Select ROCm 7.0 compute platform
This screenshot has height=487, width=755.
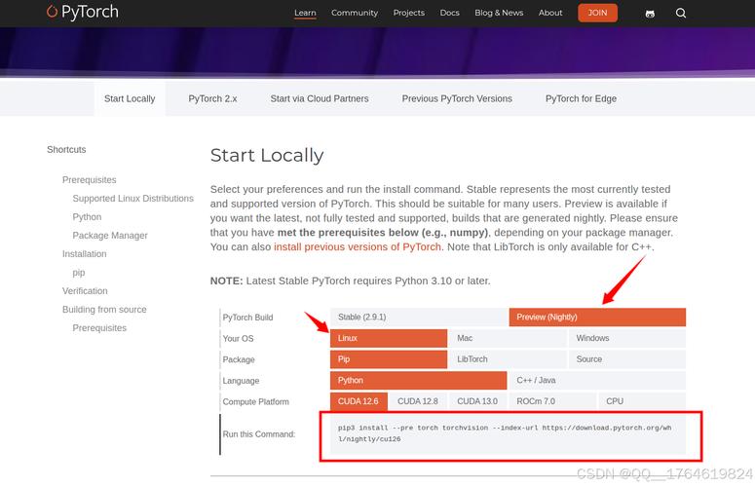536,401
